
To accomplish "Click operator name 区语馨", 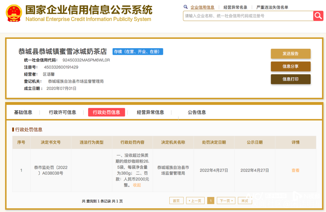I will coord(49,74).
